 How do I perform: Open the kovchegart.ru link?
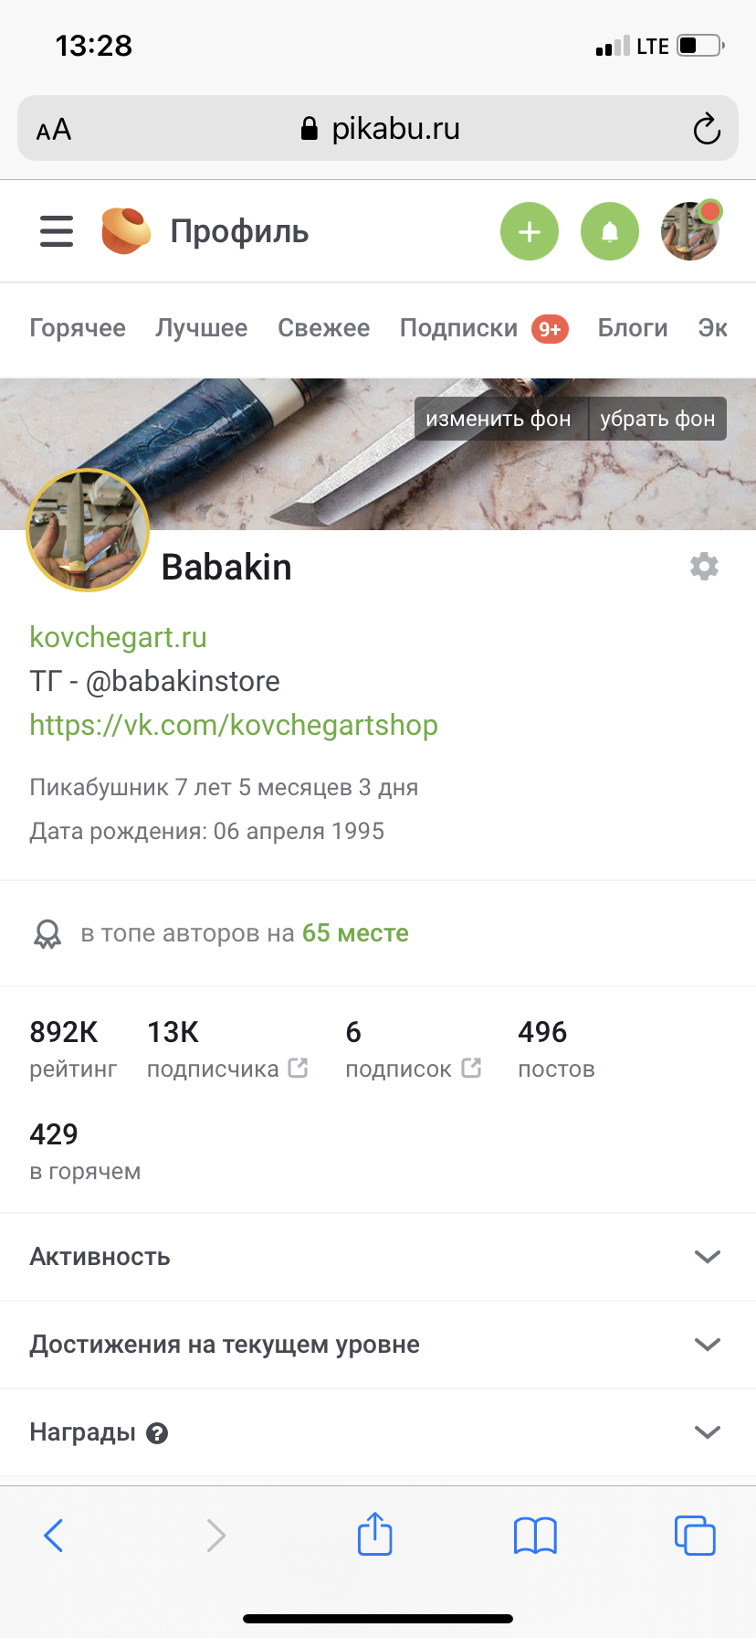tap(119, 637)
